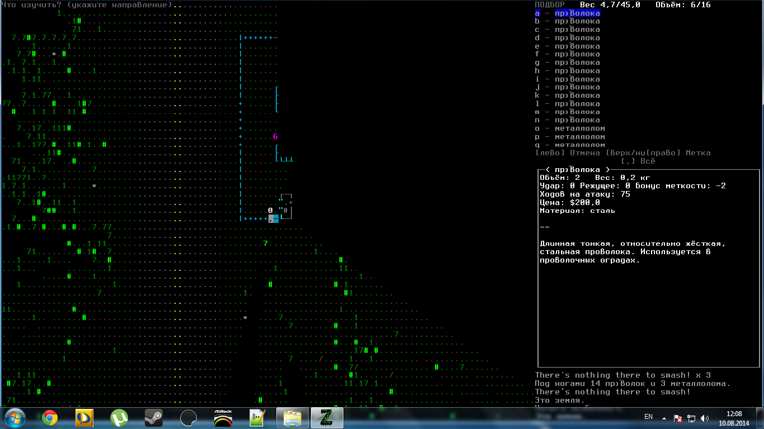Click the Windows Start orb

[x=15, y=417]
